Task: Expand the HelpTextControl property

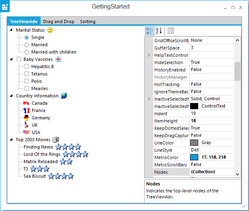Action: 149,55
